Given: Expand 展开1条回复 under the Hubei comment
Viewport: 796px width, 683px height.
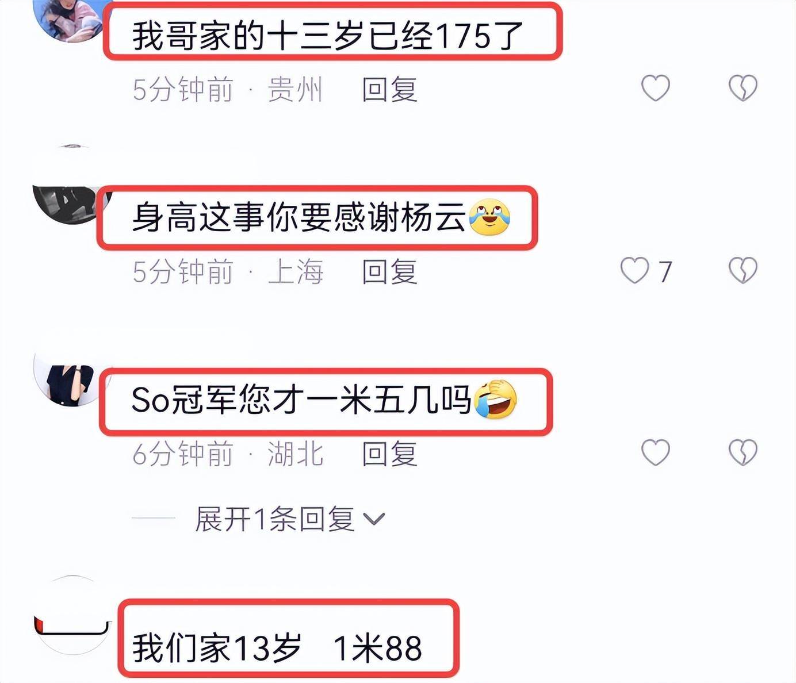Looking at the screenshot, I should click(274, 519).
